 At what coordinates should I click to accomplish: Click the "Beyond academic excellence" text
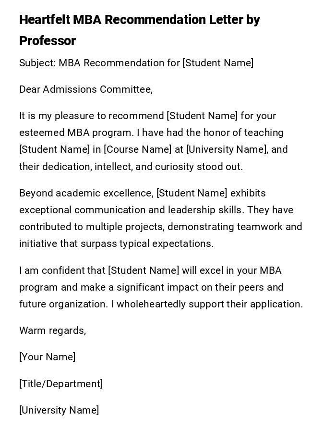pos(86,193)
